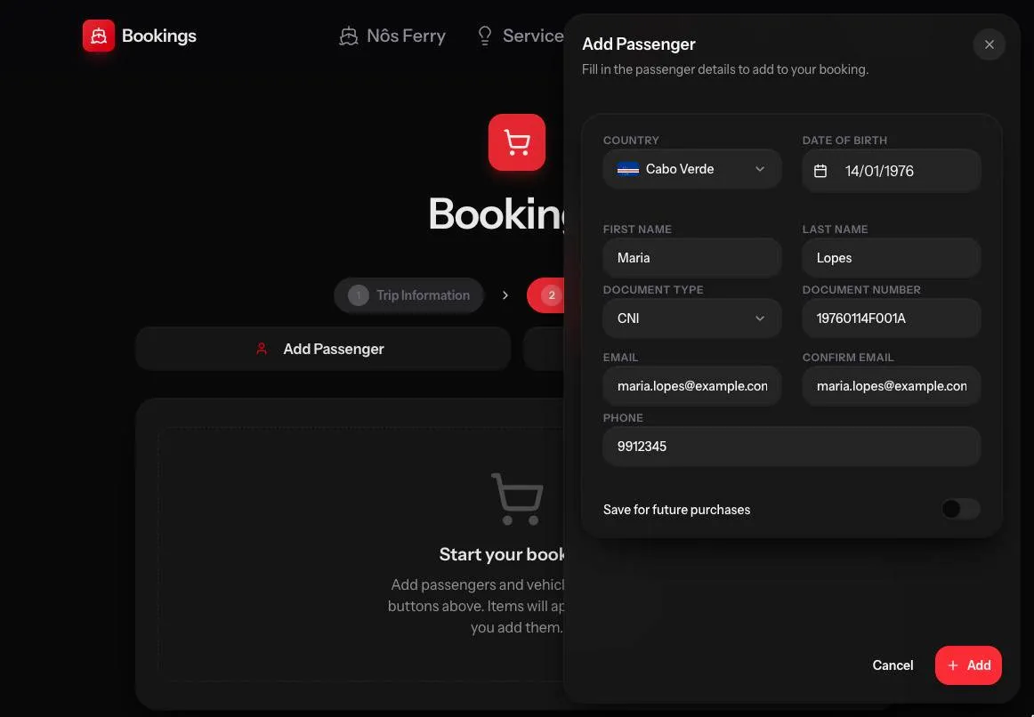Click the Document Number field
The image size is (1034, 717).
(892, 318)
